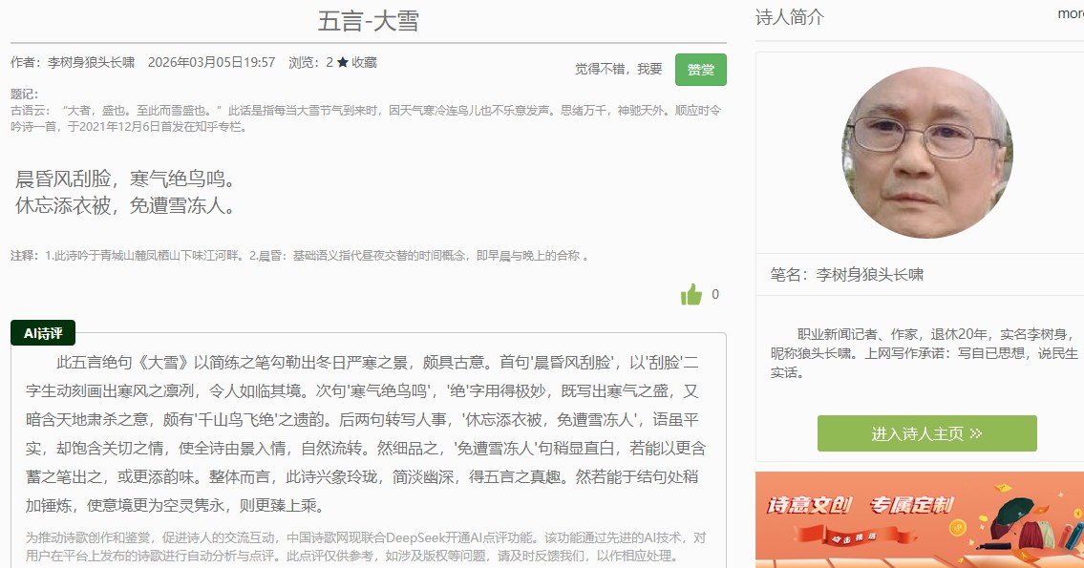Click the pen name line 笔名：李树身狼头长啸
The image size is (1084, 568).
[847, 275]
